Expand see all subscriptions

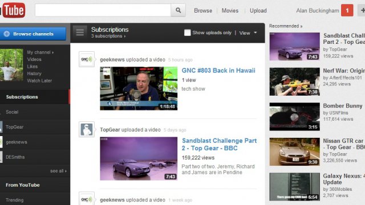[x=58, y=171]
